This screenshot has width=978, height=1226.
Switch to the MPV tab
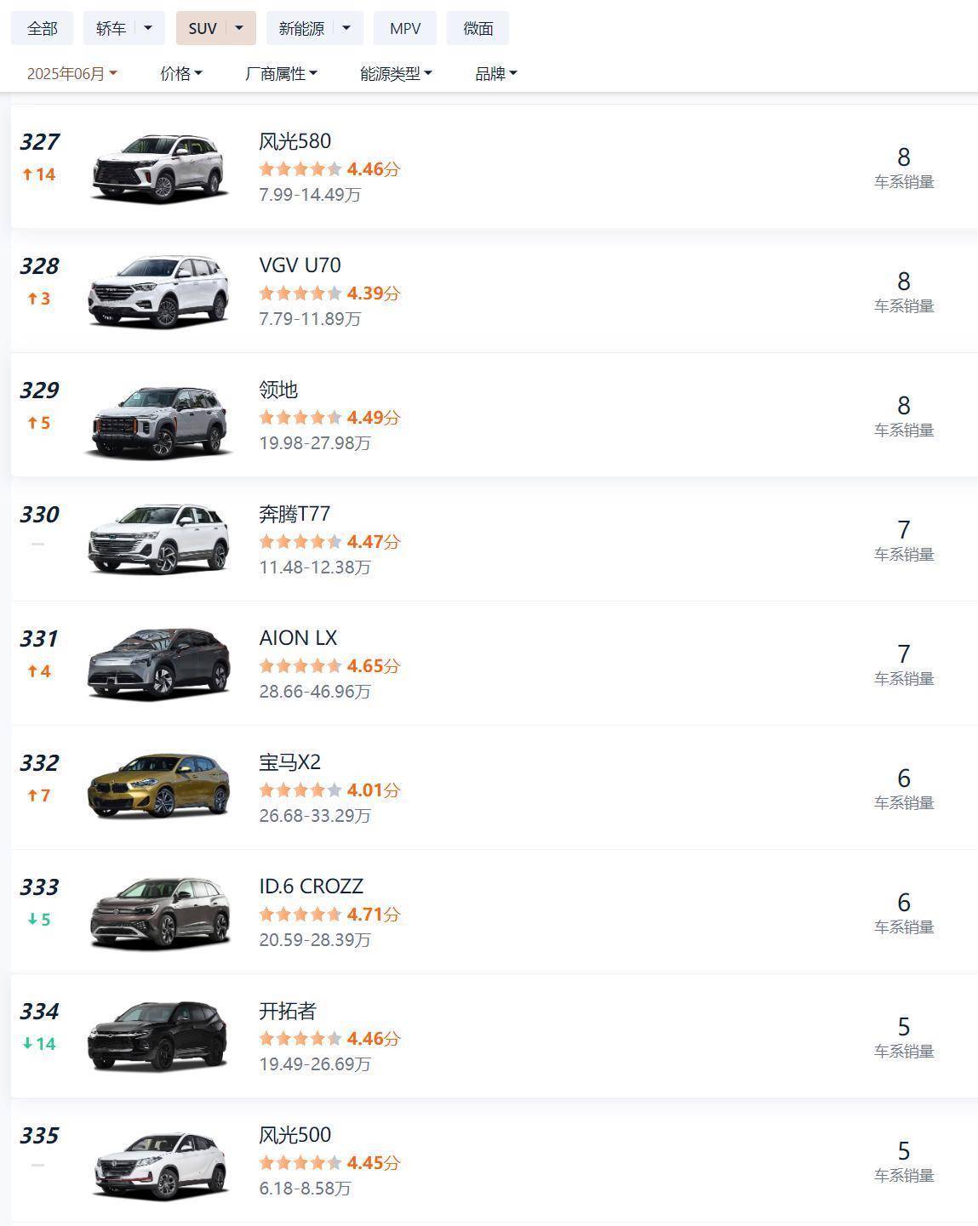tap(405, 28)
